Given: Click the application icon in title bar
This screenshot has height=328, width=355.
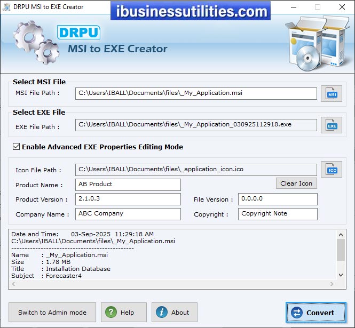Looking at the screenshot, I should tap(6, 7).
